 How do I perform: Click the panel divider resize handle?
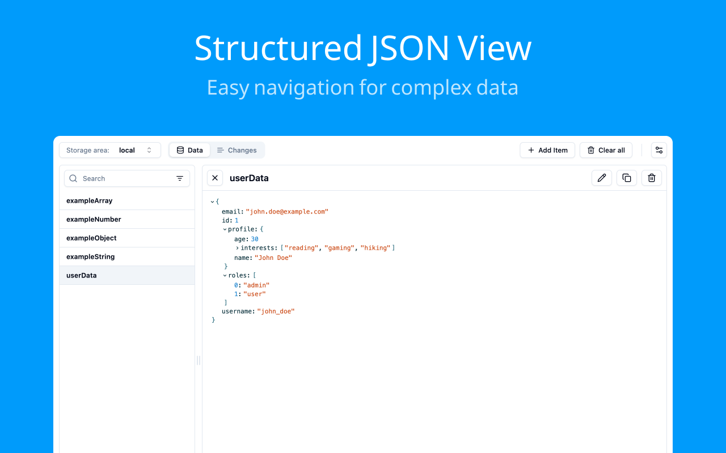pos(199,360)
